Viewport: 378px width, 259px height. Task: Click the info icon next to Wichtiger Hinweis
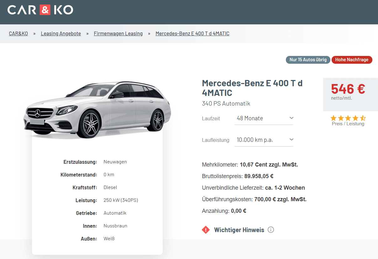click(x=271, y=230)
